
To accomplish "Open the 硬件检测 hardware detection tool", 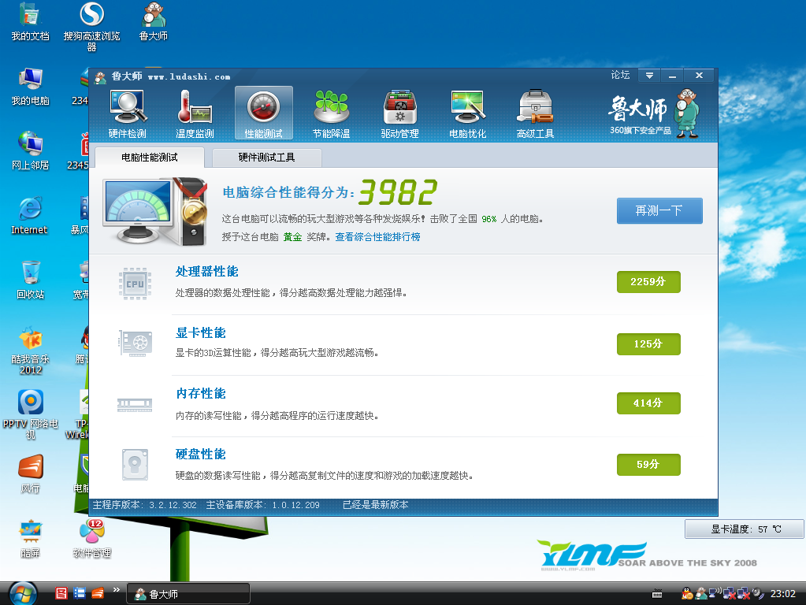I will [x=128, y=114].
